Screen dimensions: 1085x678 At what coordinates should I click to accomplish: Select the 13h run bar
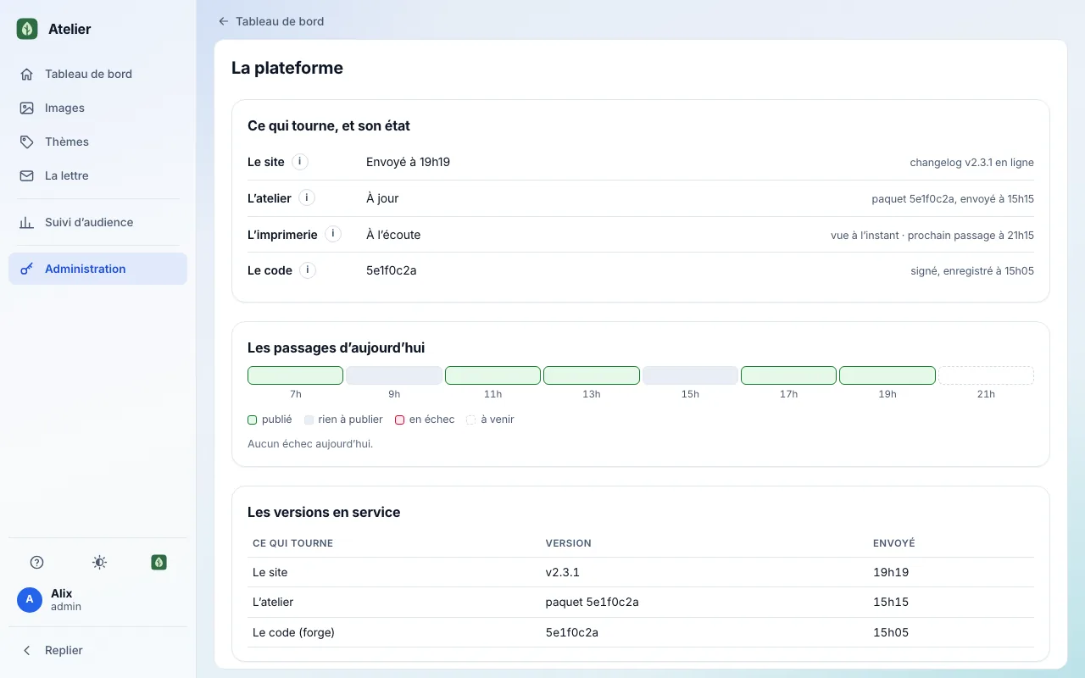coord(592,375)
